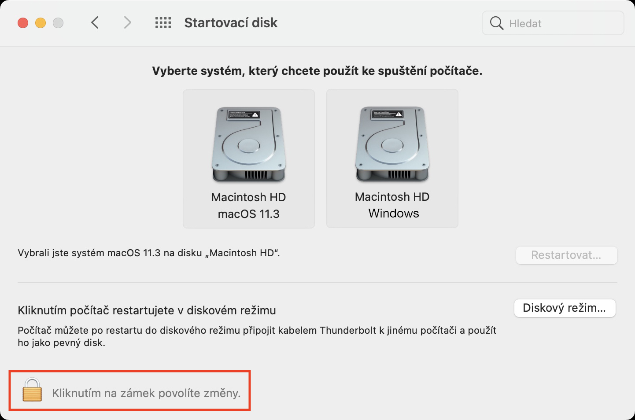Minimize the window with the yellow button
The width and height of the screenshot is (635, 420).
[41, 23]
